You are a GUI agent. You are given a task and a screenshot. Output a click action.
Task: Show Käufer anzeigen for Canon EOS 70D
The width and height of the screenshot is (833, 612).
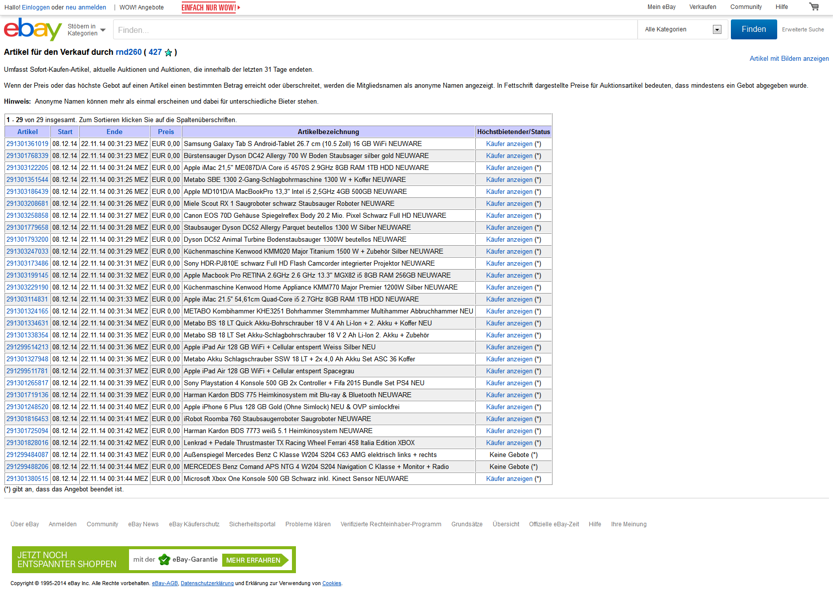tap(509, 215)
